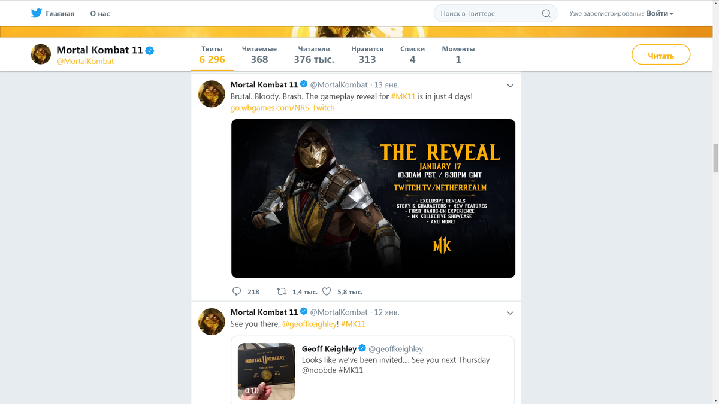Click the Читать follow button
This screenshot has width=719, height=404.
tap(661, 55)
